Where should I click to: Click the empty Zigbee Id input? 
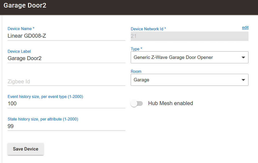(x=66, y=81)
